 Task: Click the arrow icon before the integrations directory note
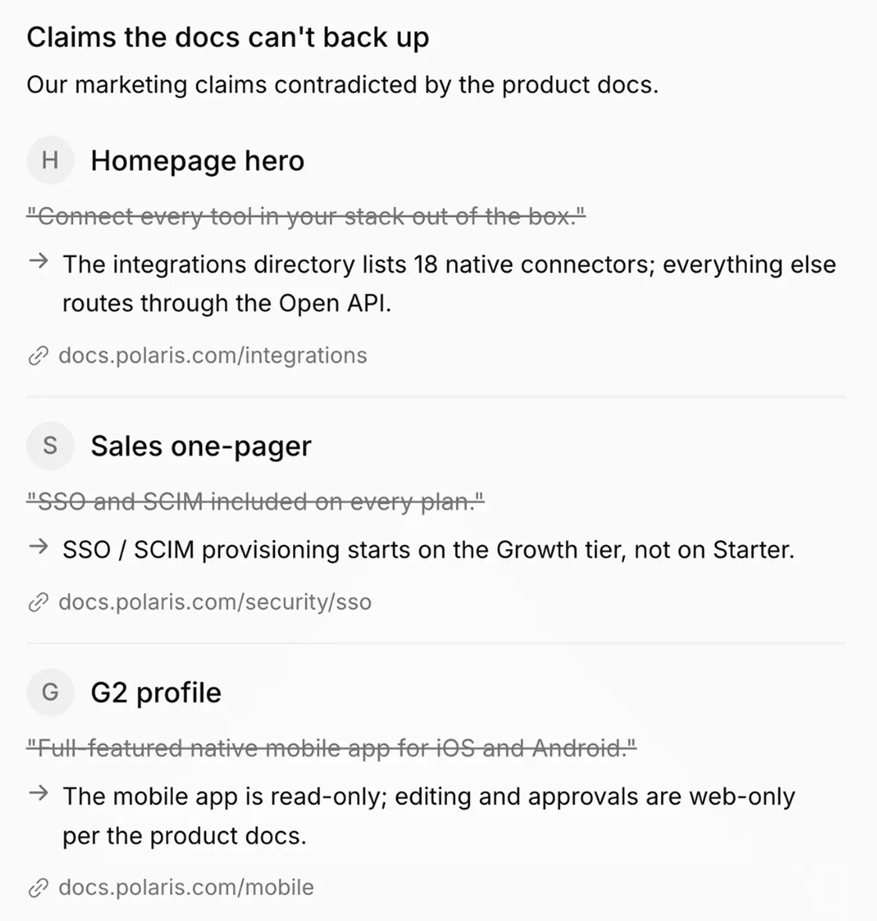[x=39, y=261]
